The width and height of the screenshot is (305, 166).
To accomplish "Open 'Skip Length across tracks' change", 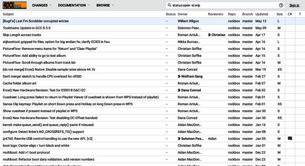I will click(22, 35).
